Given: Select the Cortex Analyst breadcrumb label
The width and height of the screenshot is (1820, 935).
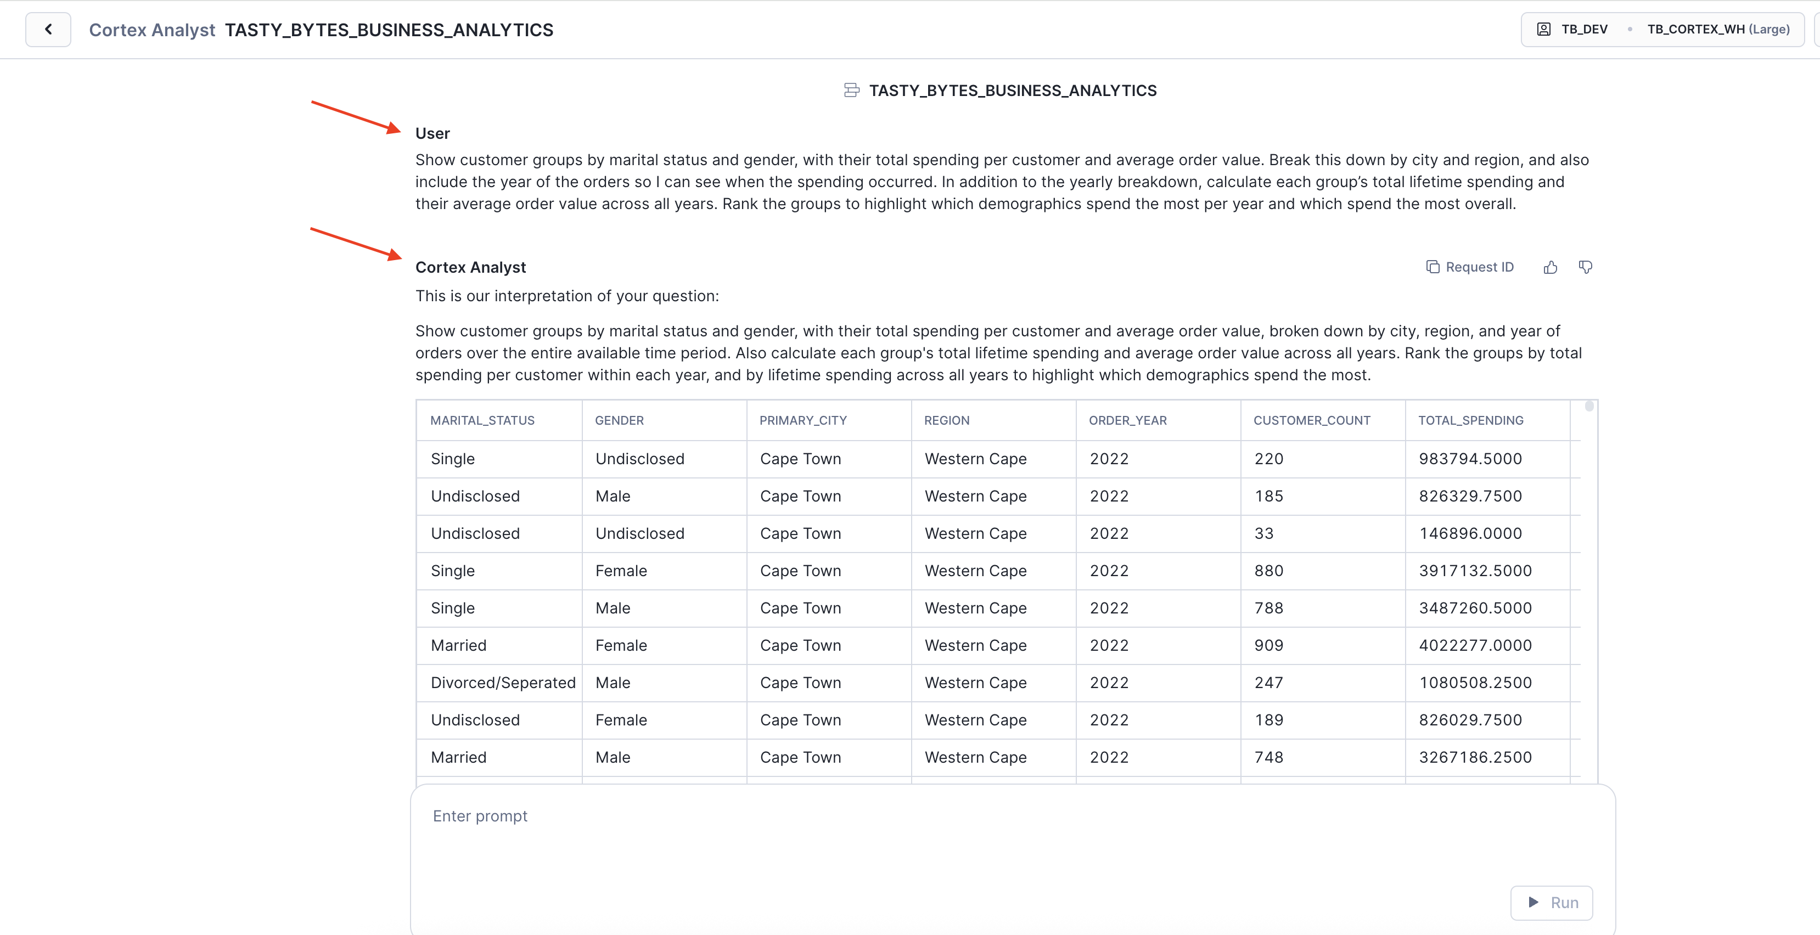Looking at the screenshot, I should point(152,29).
